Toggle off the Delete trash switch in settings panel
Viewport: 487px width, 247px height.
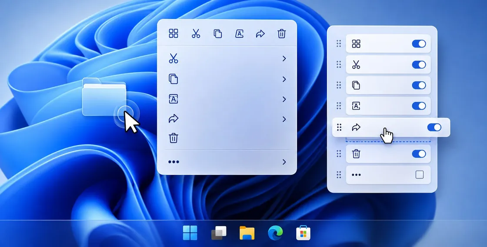[x=419, y=154]
